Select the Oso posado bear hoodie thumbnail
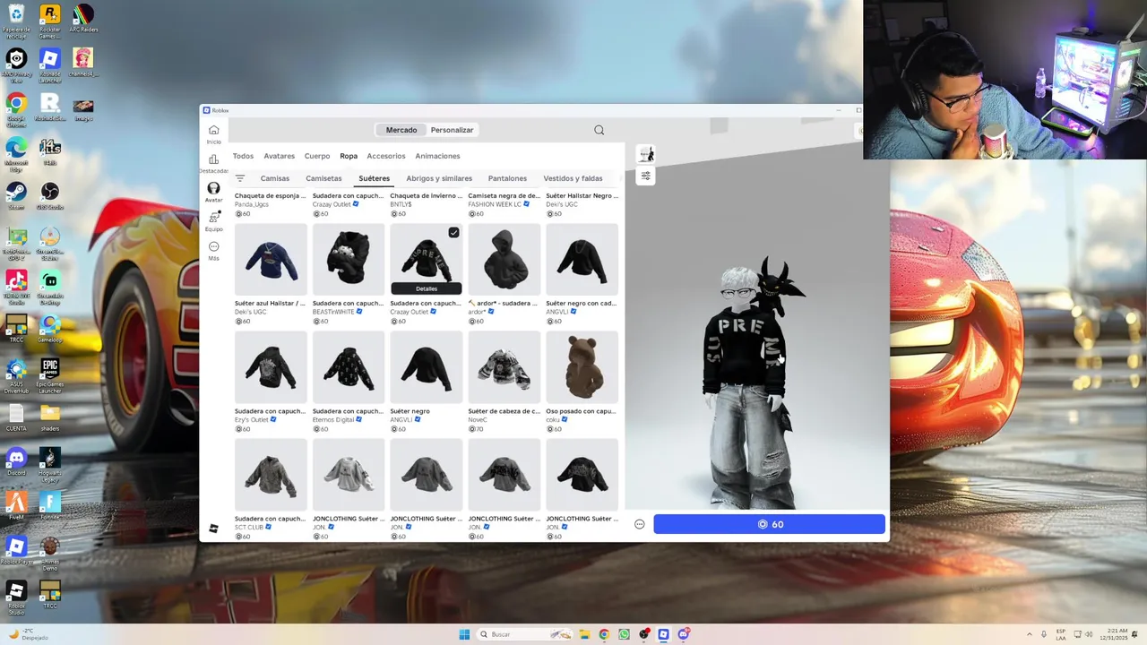The width and height of the screenshot is (1147, 645). pos(582,367)
